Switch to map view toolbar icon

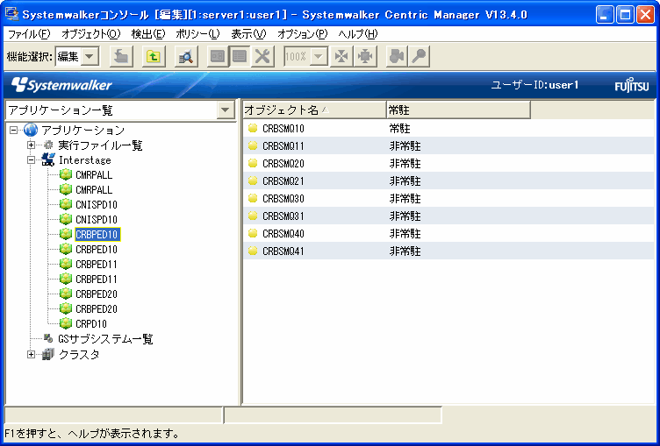tap(218, 56)
